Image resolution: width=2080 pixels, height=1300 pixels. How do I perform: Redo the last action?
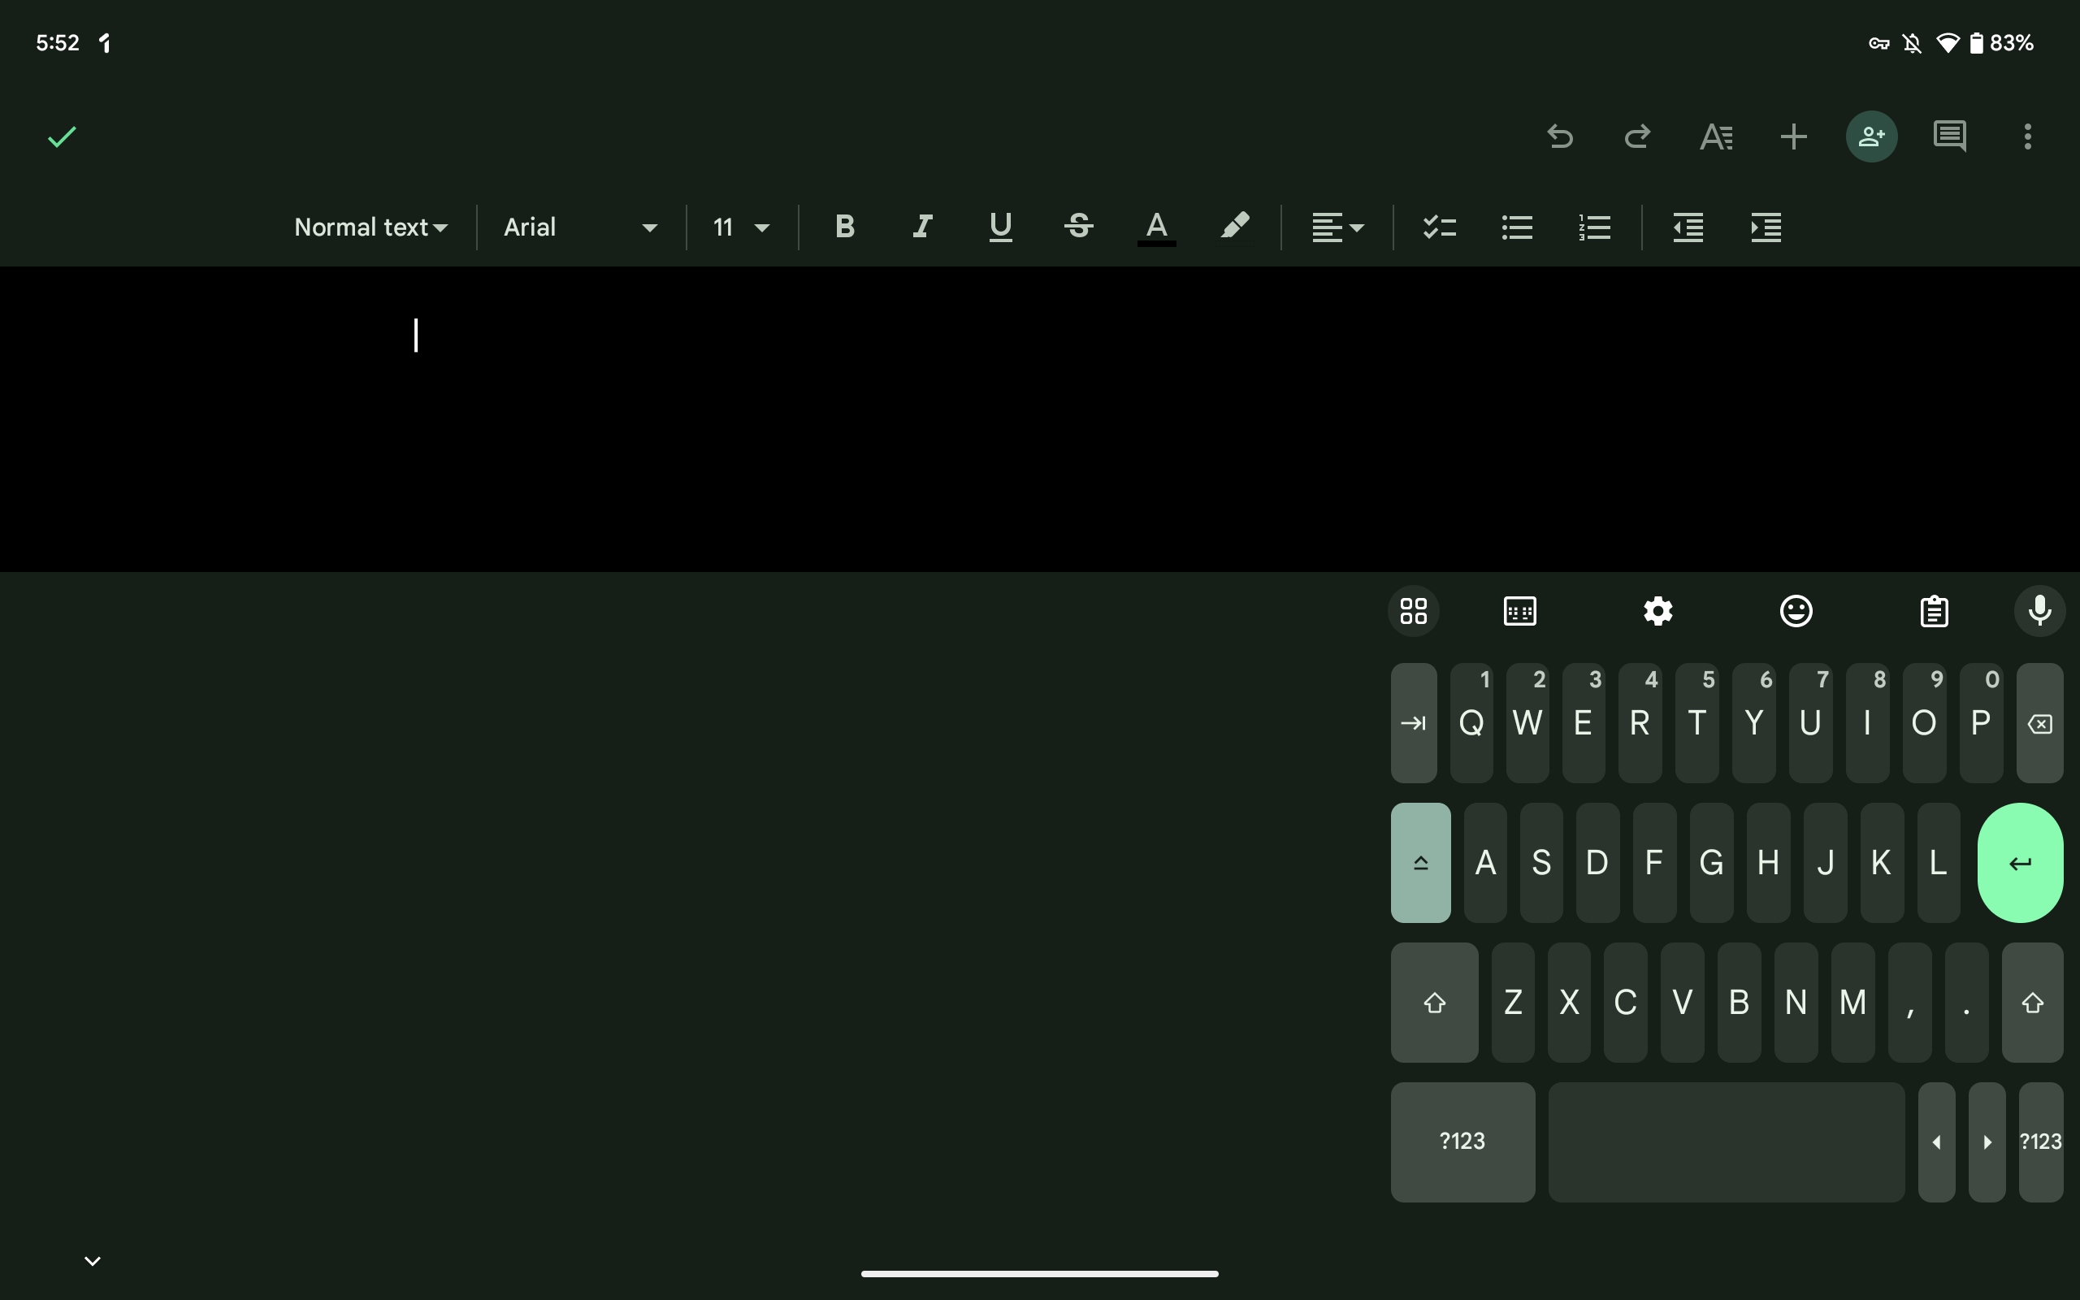1638,136
